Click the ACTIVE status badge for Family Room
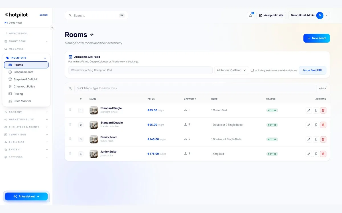 click(272, 139)
